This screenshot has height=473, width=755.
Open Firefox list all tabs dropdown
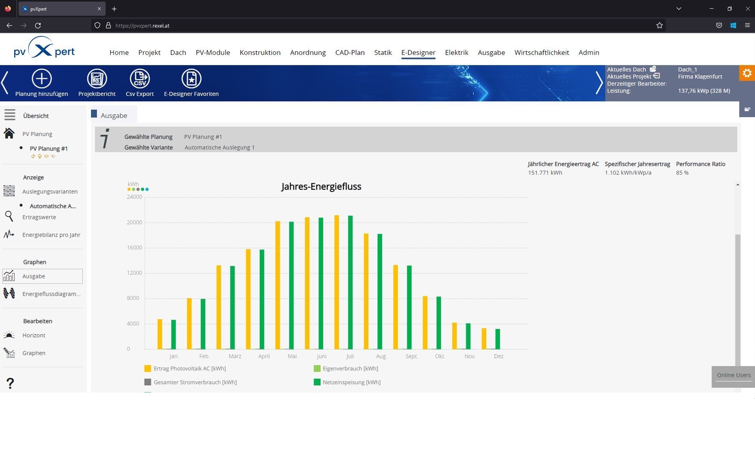679,9
